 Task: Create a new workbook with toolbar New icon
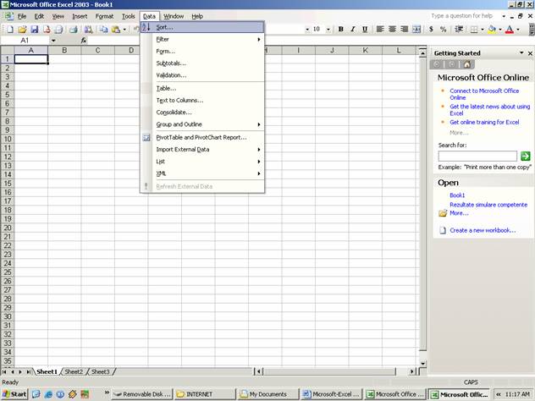tap(10, 30)
